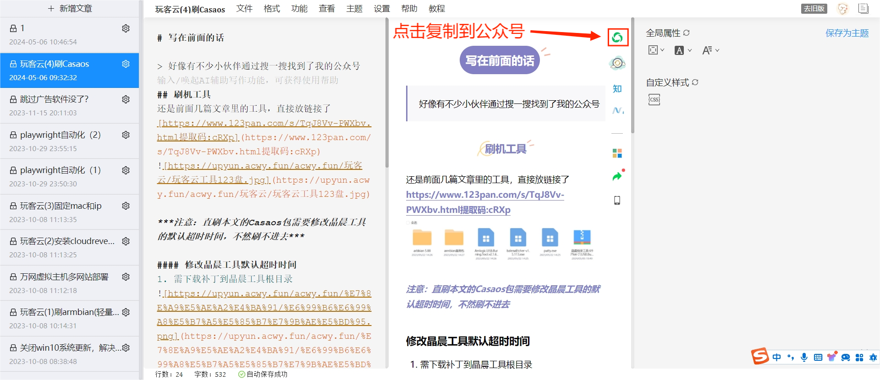This screenshot has width=880, height=380.
Task: Open gear for 玩客云(3)固定mac和ip
Action: pyautogui.click(x=126, y=206)
